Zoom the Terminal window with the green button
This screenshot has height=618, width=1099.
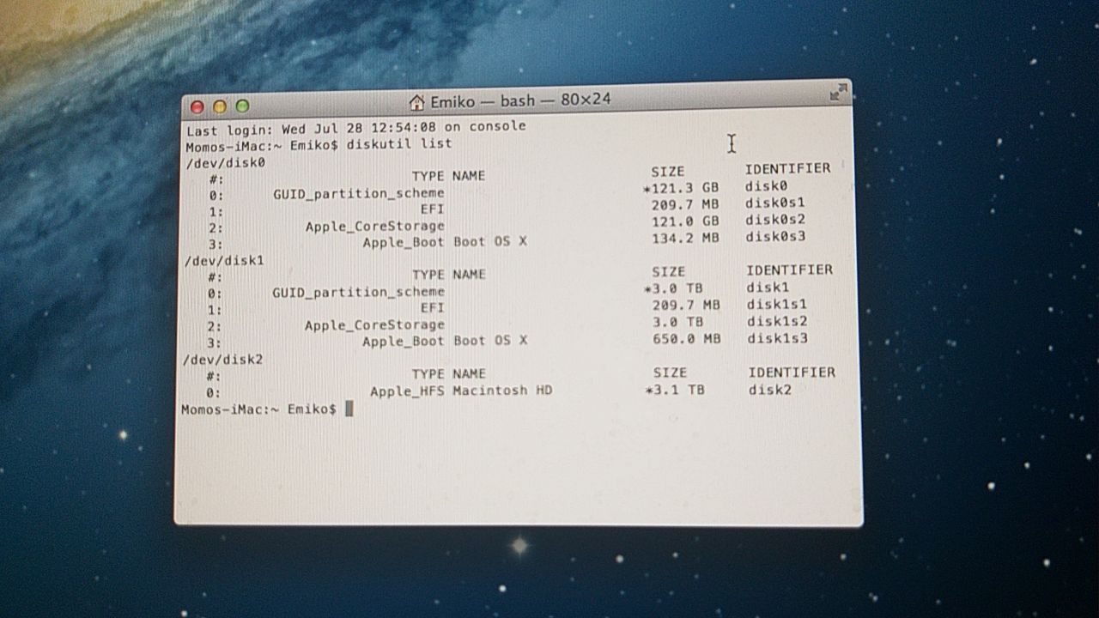click(242, 106)
